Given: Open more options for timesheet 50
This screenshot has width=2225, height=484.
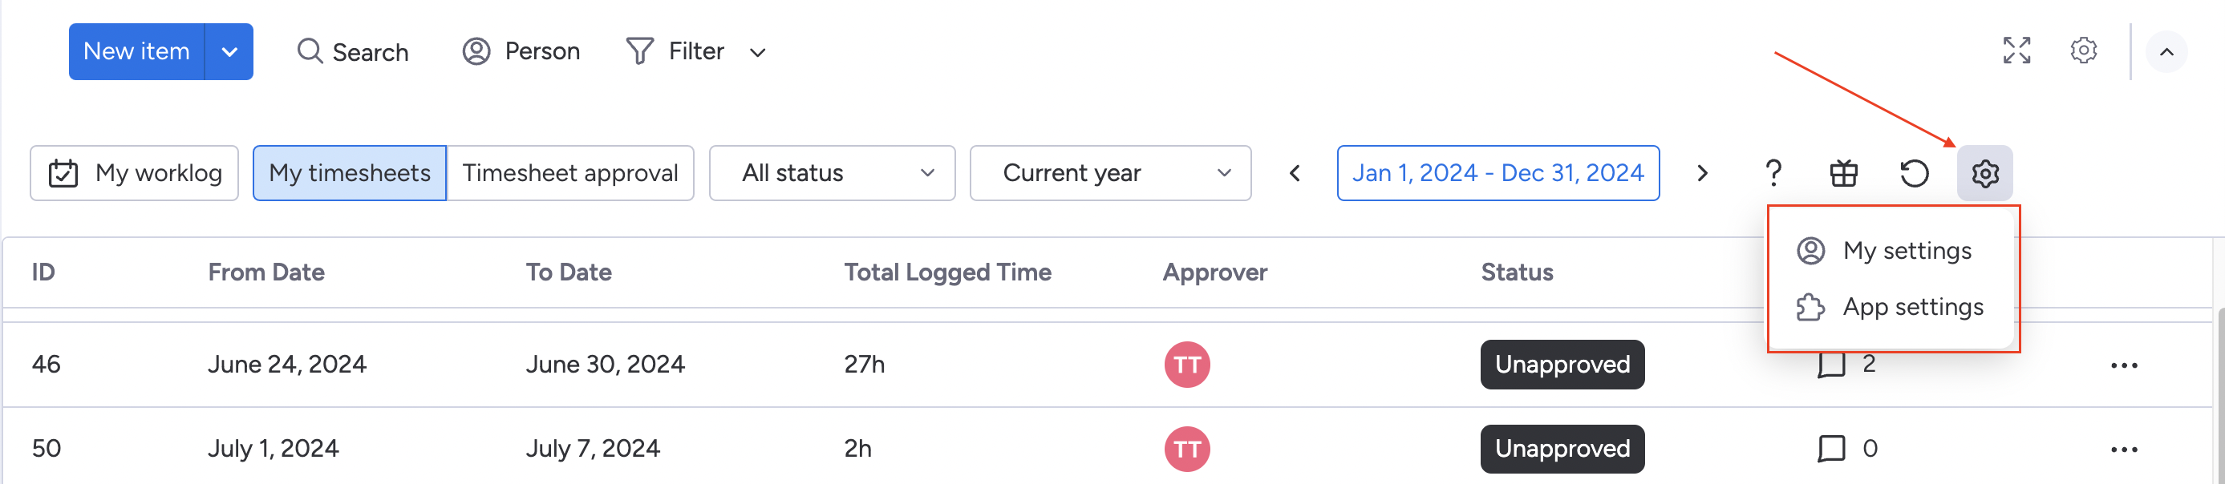Looking at the screenshot, I should click(x=2124, y=450).
